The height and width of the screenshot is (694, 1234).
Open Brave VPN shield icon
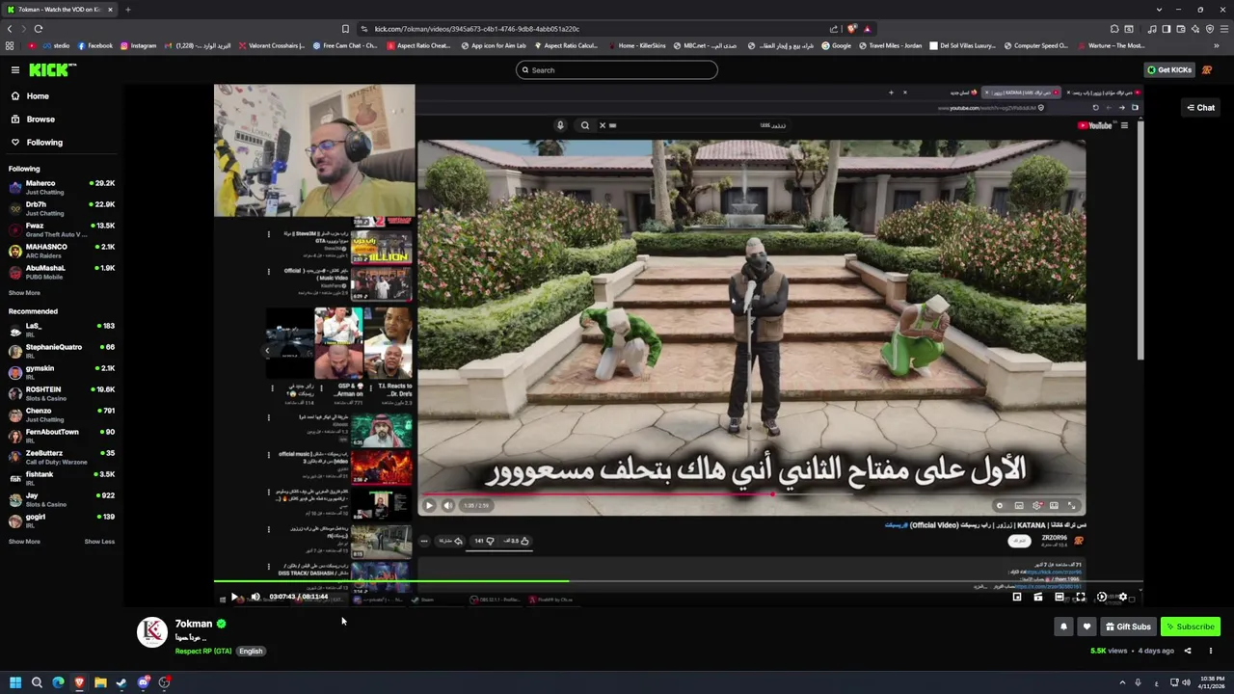tap(1209, 29)
